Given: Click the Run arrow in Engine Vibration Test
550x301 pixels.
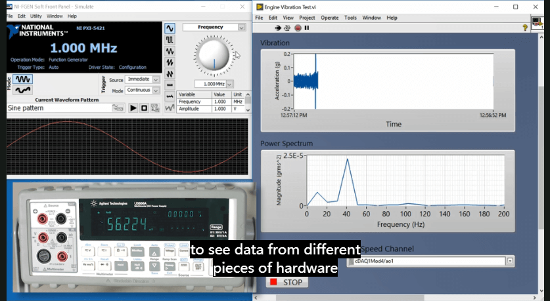Looking at the screenshot, I should 278,28.
